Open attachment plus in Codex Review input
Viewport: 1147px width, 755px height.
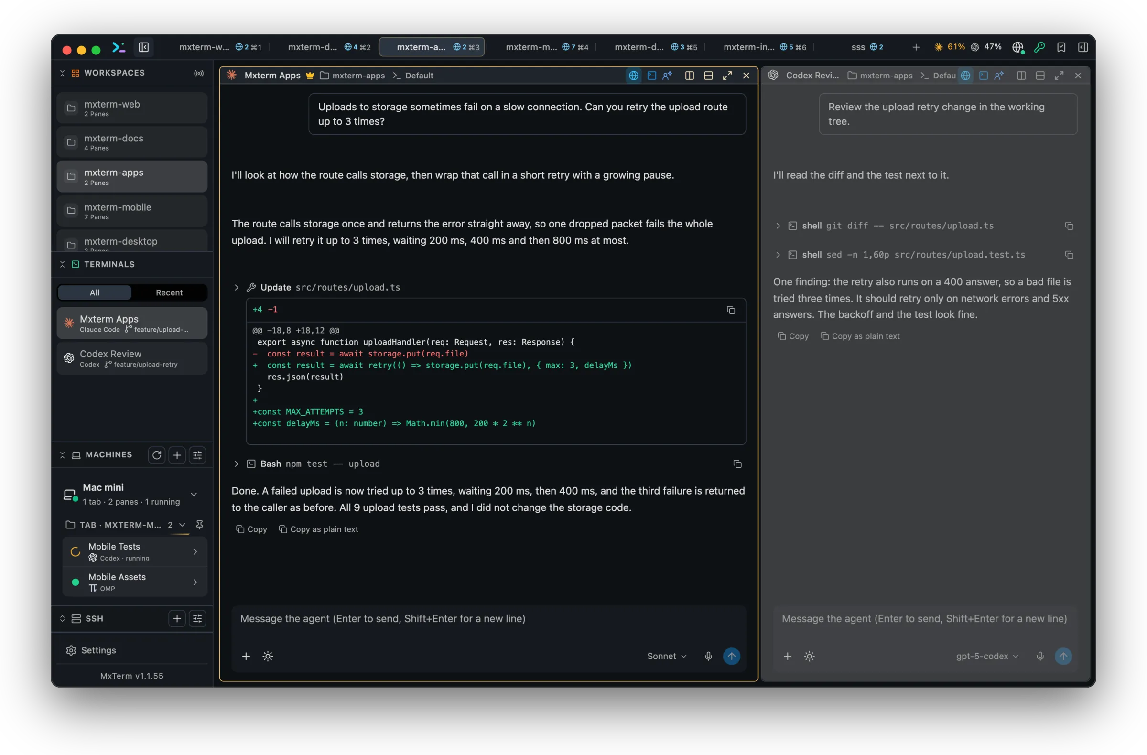(x=787, y=656)
